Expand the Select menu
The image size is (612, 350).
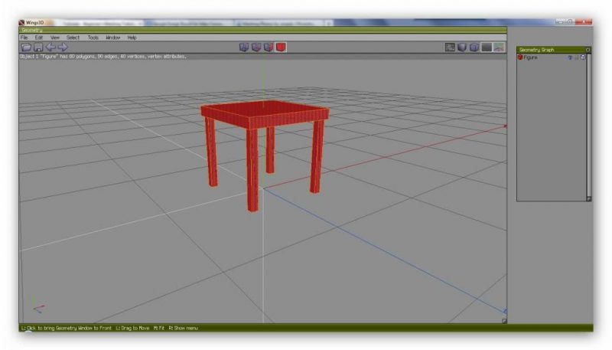point(73,37)
